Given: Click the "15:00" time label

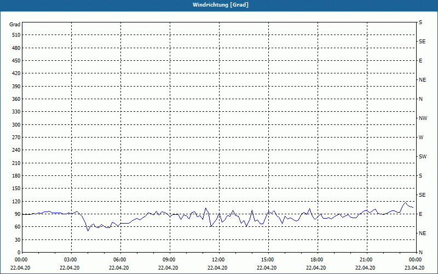Looking at the screenshot, I should click(x=268, y=260).
